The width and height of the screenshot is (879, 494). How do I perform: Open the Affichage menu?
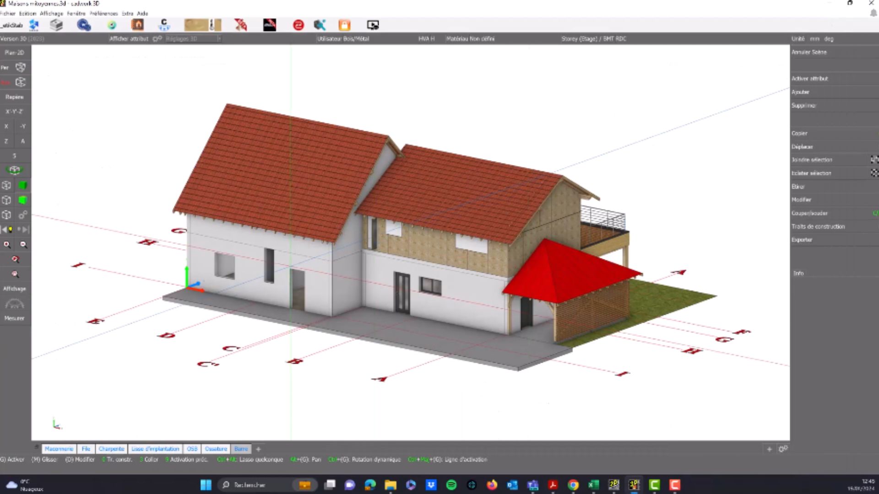click(x=51, y=13)
